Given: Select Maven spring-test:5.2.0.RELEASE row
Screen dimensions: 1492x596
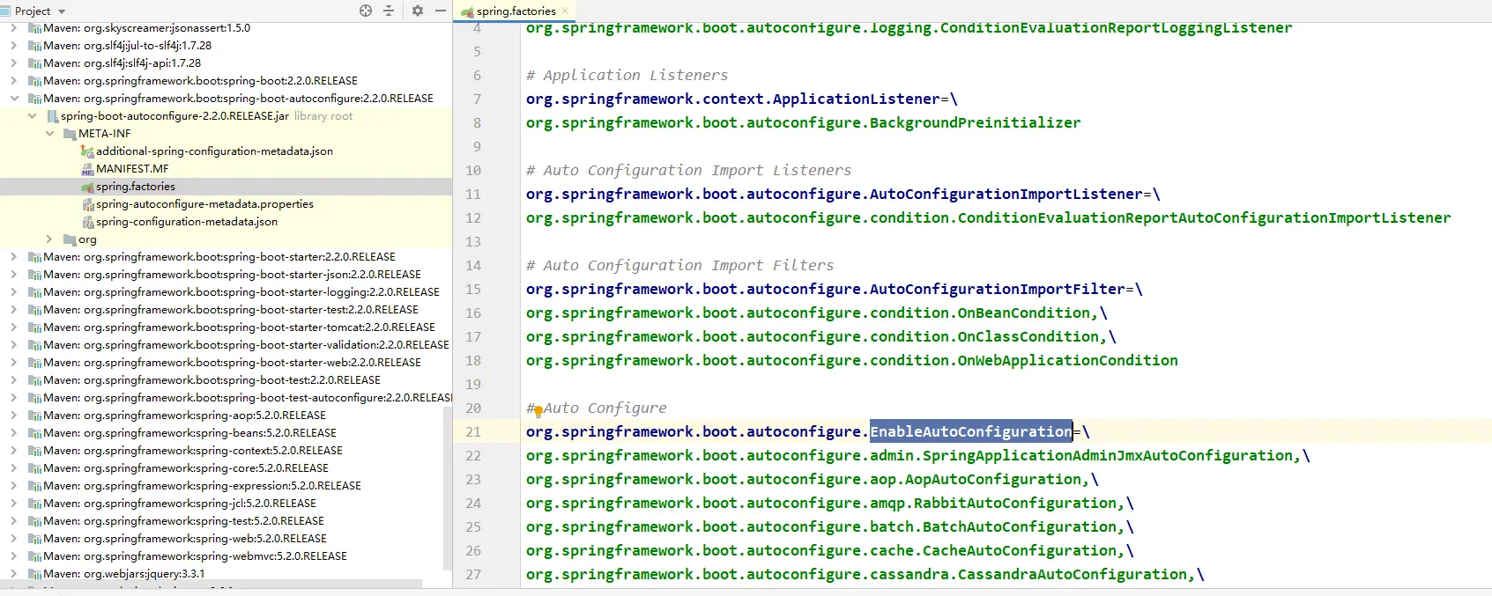Looking at the screenshot, I should [x=226, y=521].
